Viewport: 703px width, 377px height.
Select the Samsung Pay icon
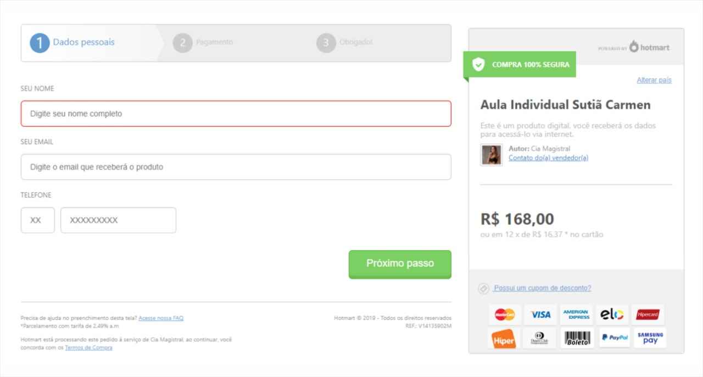click(x=650, y=338)
